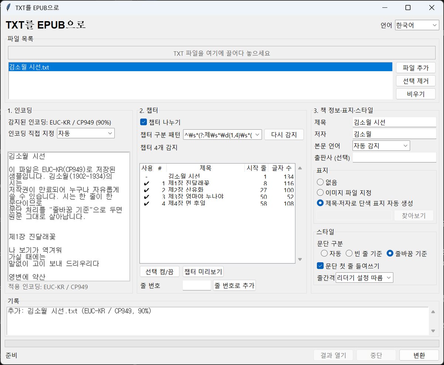Click the TXT file drop zone

click(x=222, y=53)
